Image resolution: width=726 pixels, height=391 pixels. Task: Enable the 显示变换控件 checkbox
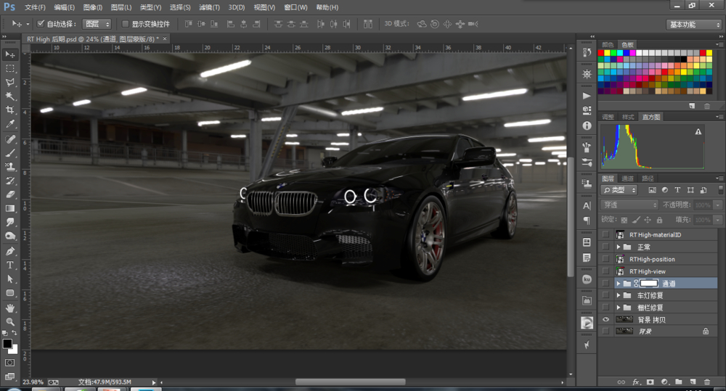[125, 24]
